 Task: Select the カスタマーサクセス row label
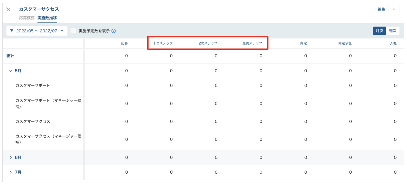tap(33, 121)
